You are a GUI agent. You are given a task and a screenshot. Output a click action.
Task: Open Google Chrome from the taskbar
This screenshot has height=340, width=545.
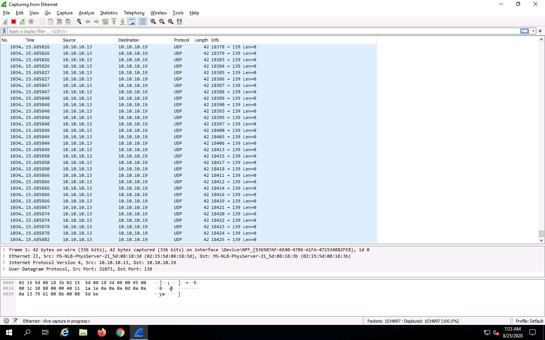click(x=120, y=332)
